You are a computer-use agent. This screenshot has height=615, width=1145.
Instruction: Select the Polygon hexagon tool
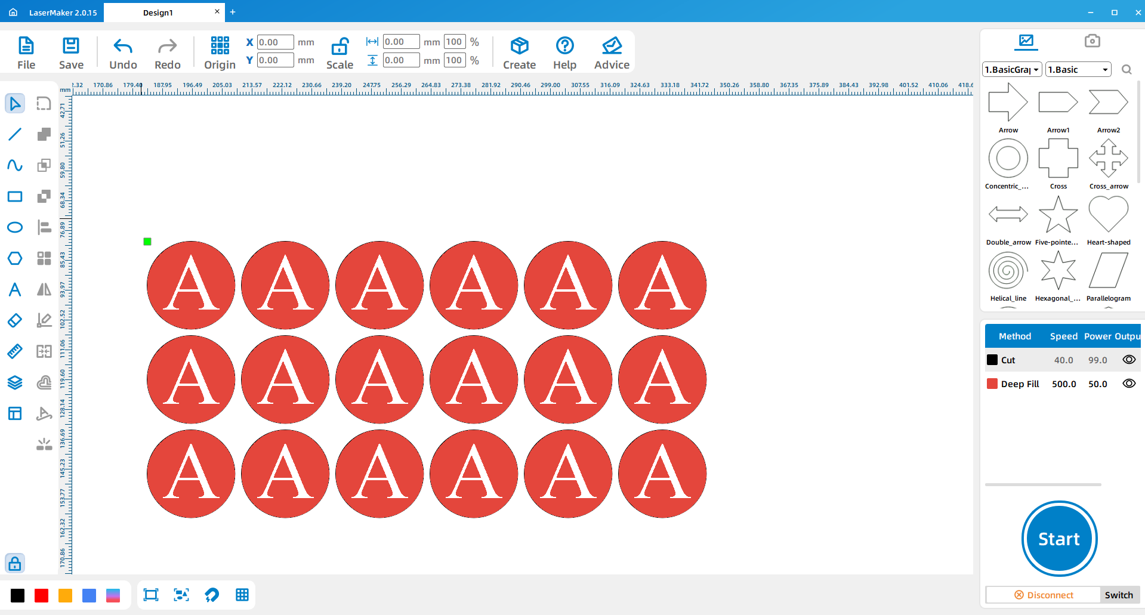[15, 258]
